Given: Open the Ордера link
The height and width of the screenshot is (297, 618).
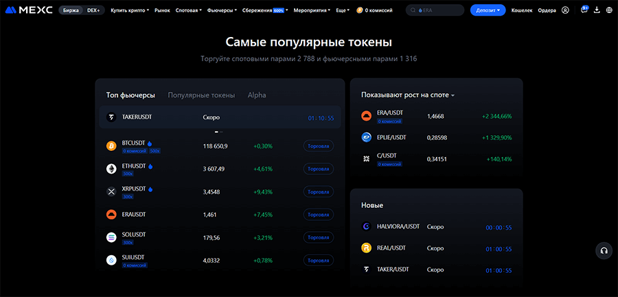Looking at the screenshot, I should point(547,10).
